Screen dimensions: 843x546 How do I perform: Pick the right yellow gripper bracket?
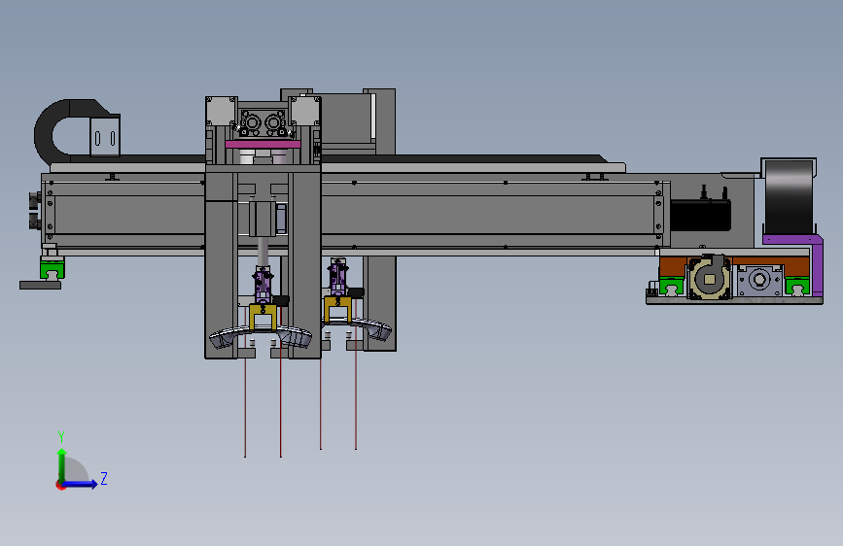[337, 309]
